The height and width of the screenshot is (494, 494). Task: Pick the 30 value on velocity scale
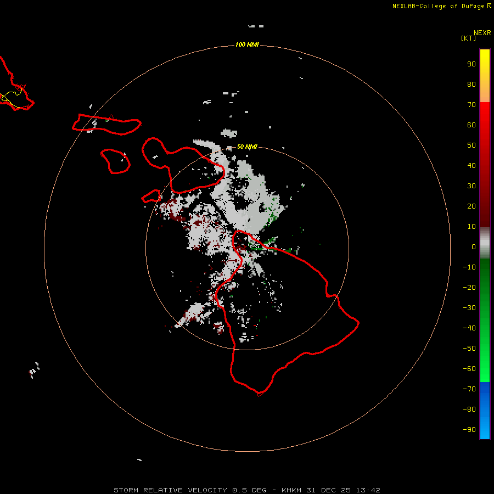[x=471, y=186]
